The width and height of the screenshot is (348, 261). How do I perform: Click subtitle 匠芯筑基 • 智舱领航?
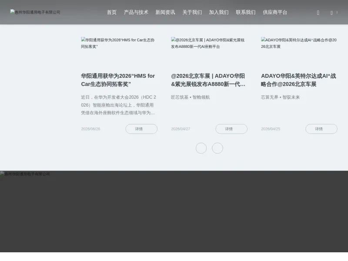[x=190, y=97]
